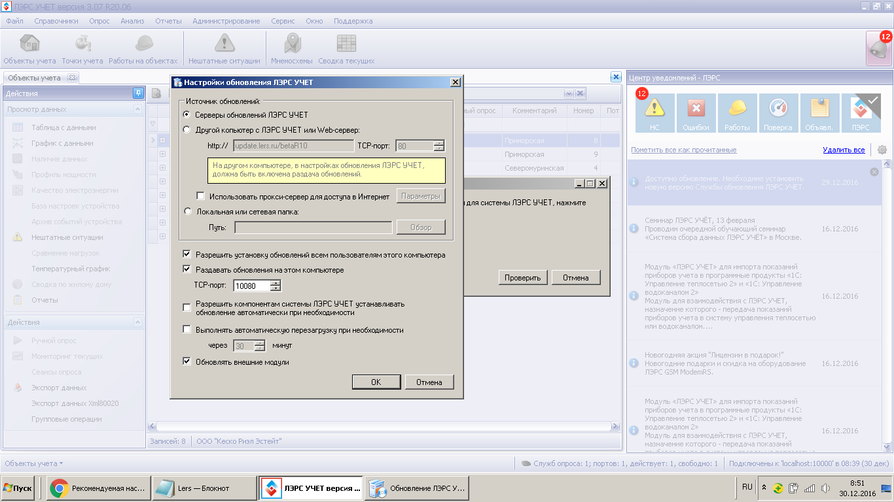Screen dimensions: 894x502
Task: Click Отмена in the background dialog
Action: click(576, 278)
